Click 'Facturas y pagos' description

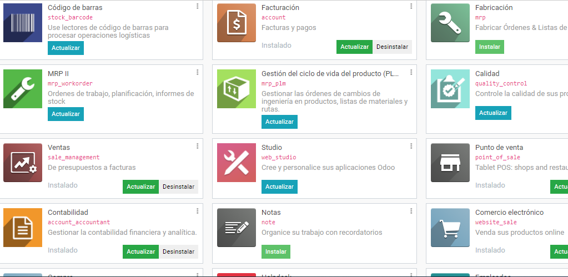click(289, 28)
